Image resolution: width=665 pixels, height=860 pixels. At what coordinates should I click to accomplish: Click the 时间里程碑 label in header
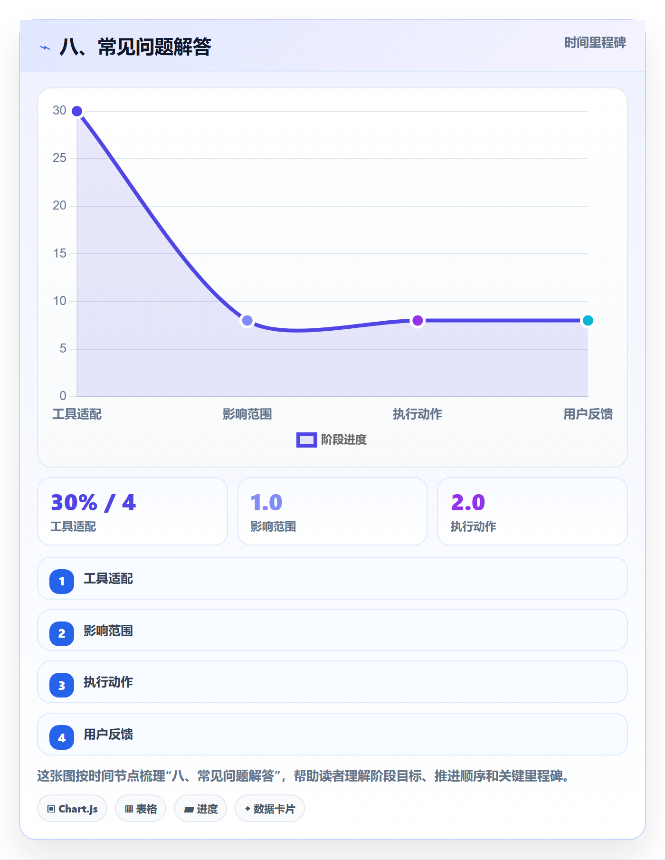[595, 43]
